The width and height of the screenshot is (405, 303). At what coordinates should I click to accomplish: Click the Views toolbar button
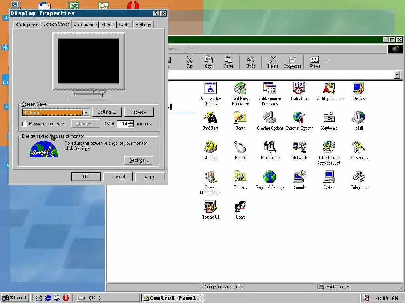click(x=314, y=62)
